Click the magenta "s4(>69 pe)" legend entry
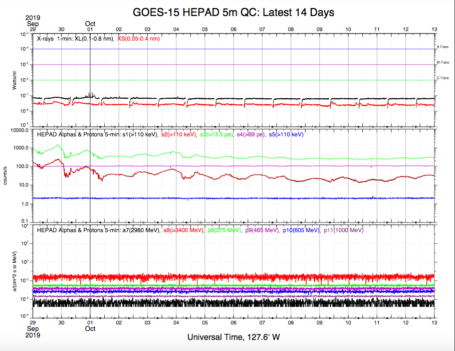 point(251,134)
